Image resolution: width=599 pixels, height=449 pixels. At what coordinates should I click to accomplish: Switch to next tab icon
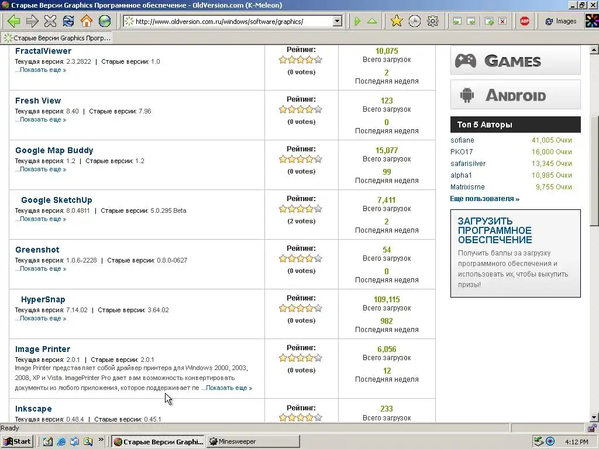(471, 22)
